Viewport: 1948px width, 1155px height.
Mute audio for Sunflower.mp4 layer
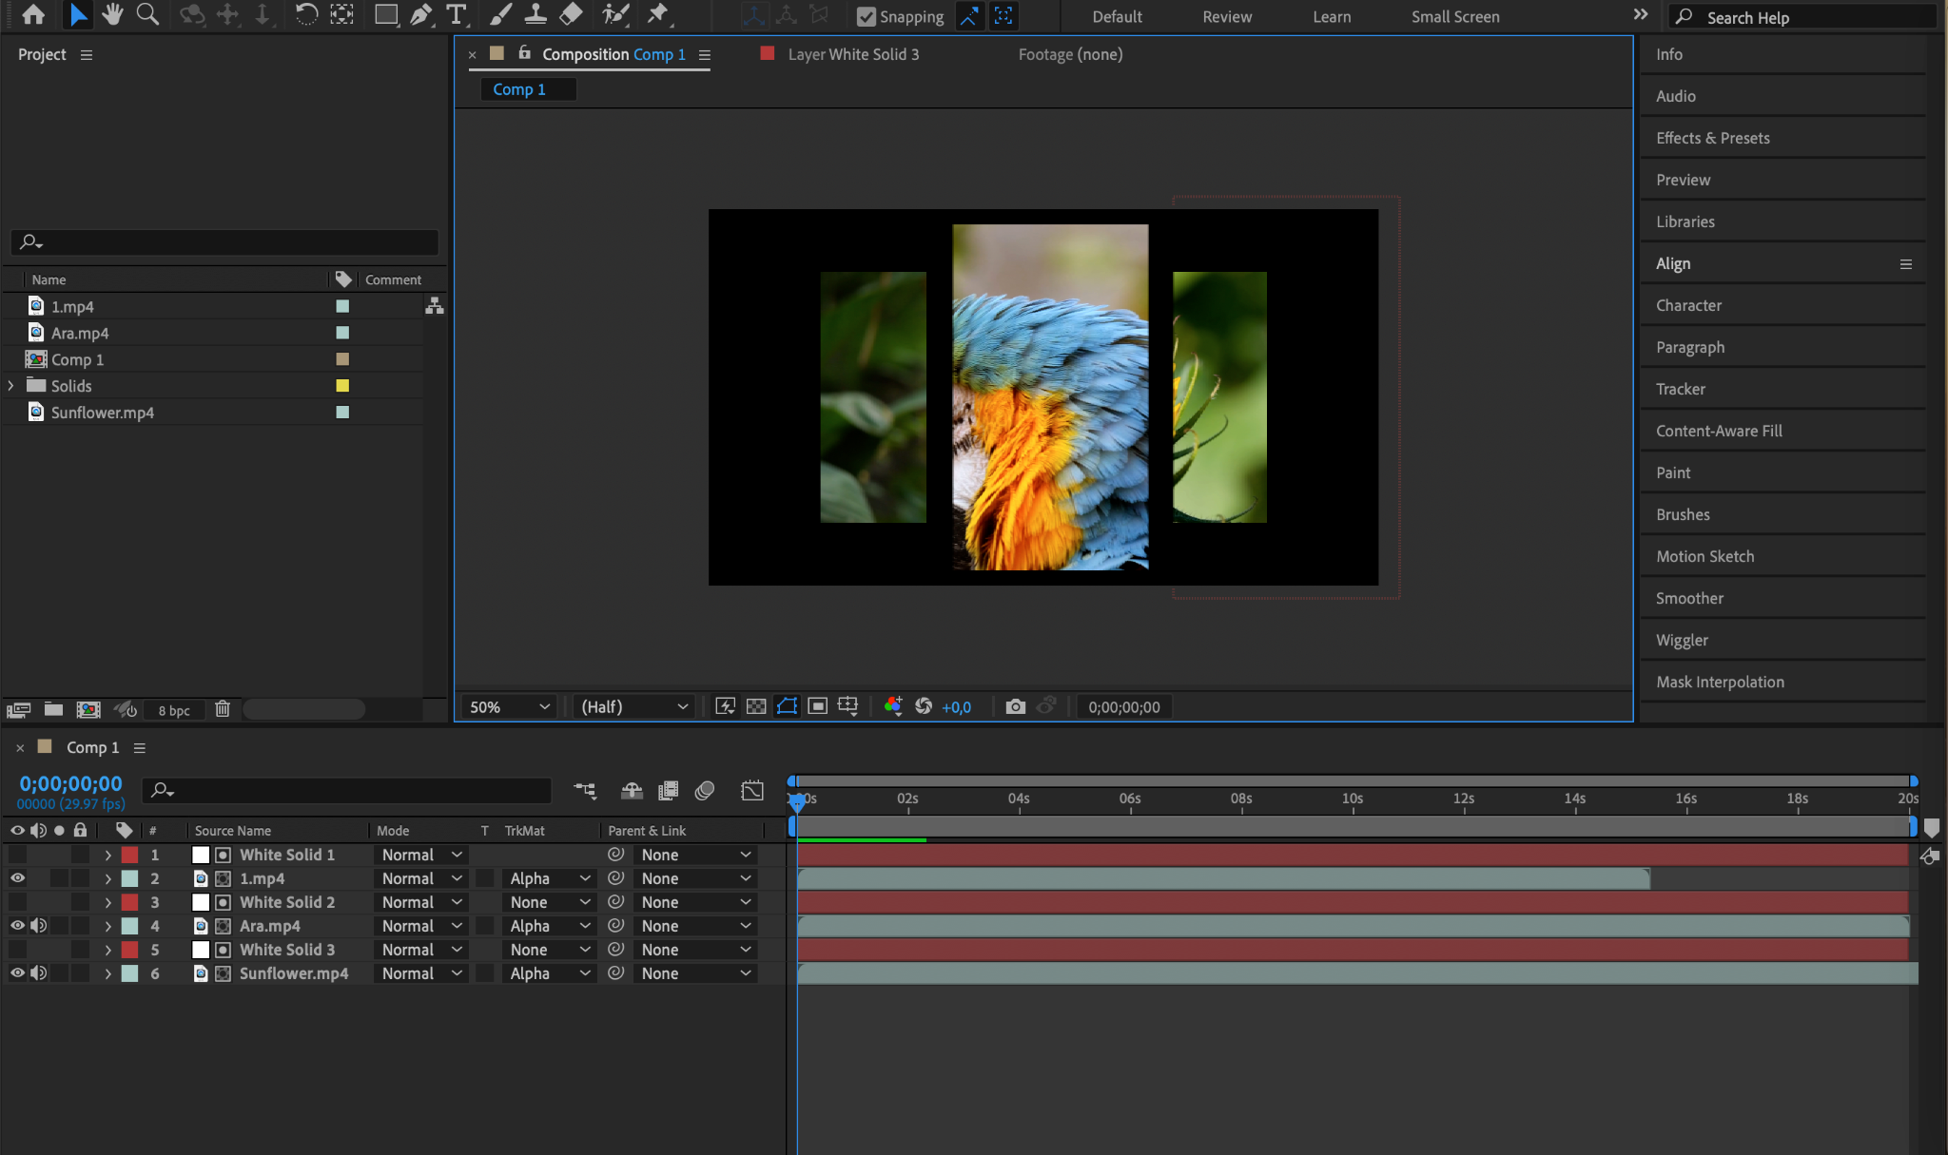(x=38, y=973)
